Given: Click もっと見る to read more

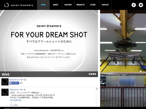Looking at the screenshot, I should [14, 105].
